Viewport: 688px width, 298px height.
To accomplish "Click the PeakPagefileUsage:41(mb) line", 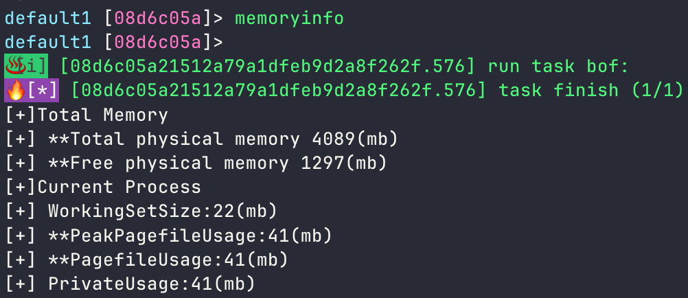I will (x=169, y=236).
